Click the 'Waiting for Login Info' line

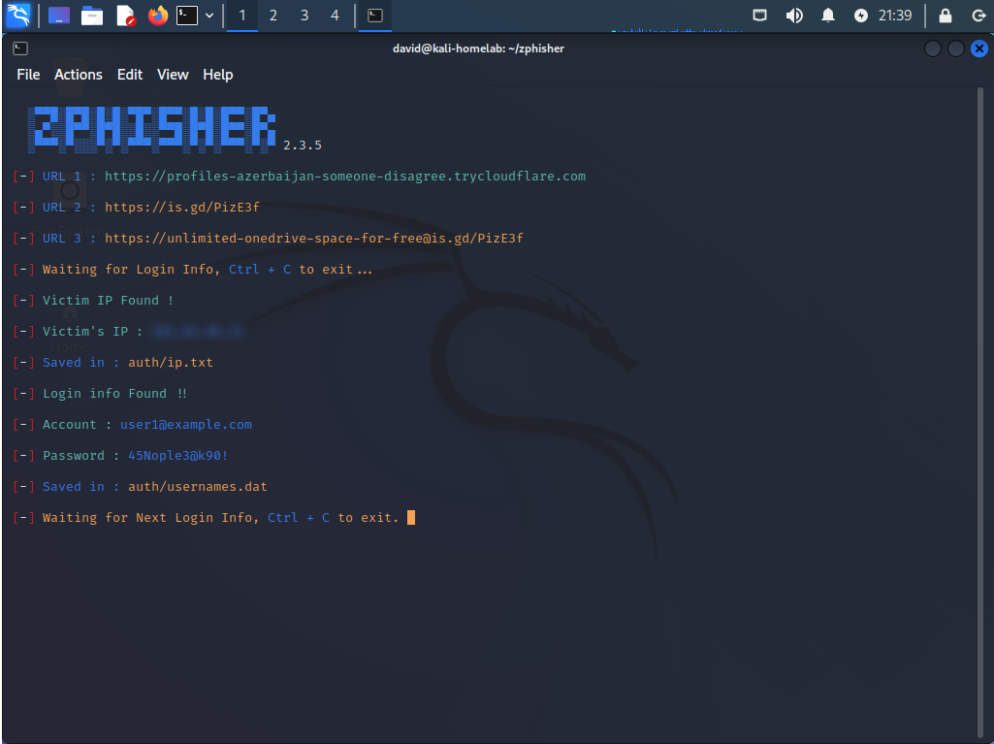[x=192, y=270]
